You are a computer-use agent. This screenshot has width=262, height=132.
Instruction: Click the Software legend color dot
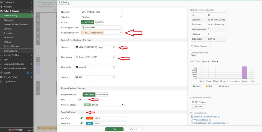(220, 86)
